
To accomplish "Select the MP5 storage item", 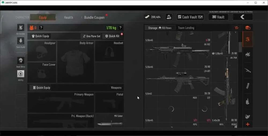I will coord(171,125).
